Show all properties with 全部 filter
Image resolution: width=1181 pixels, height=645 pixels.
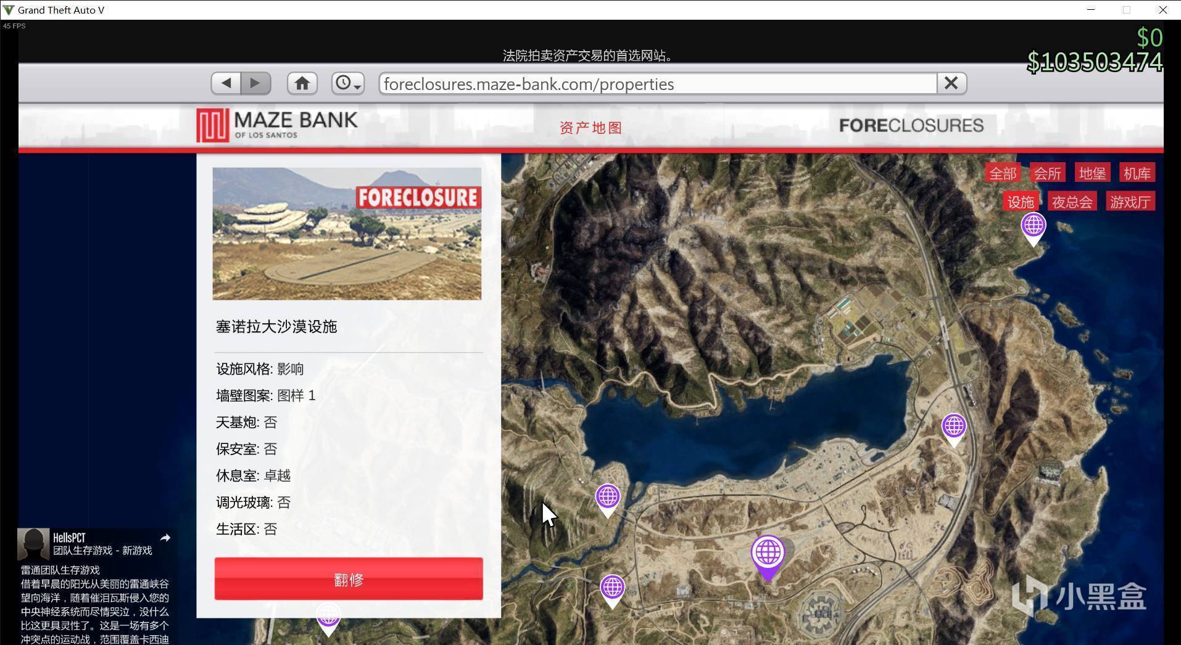[1003, 173]
